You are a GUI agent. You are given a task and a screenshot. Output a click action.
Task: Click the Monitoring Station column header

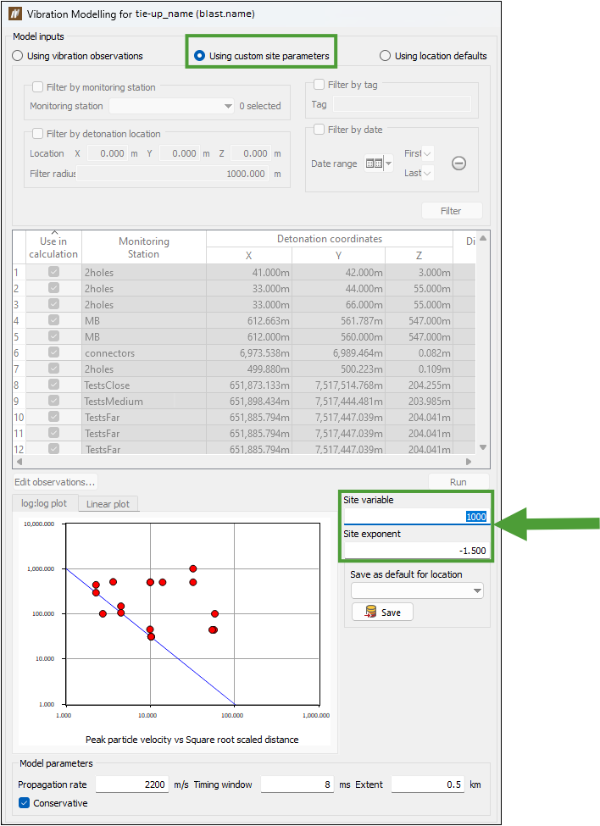(x=144, y=247)
